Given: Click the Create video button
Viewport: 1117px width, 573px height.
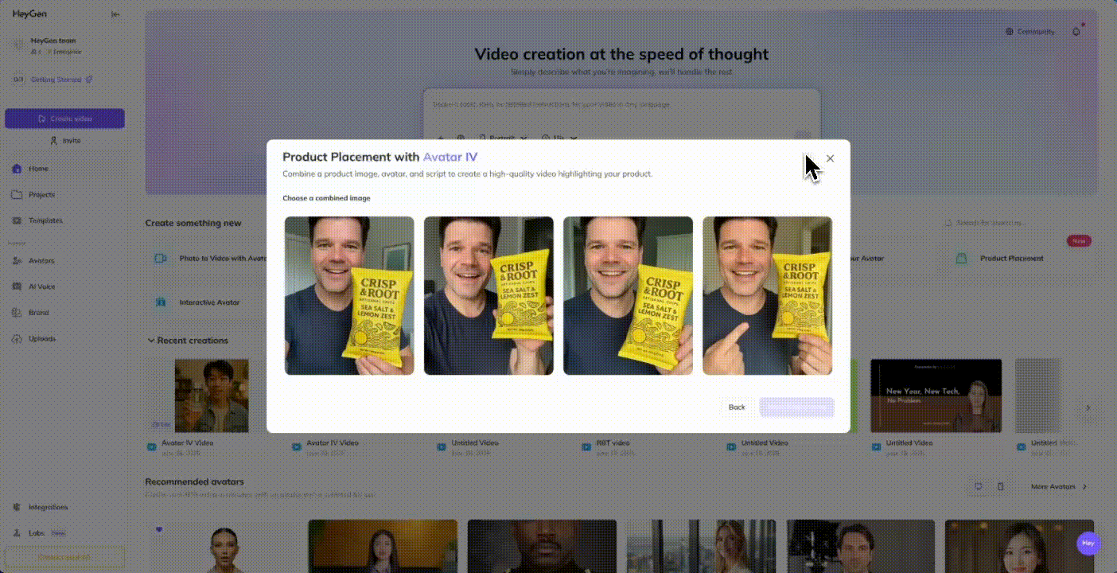Looking at the screenshot, I should 64,119.
